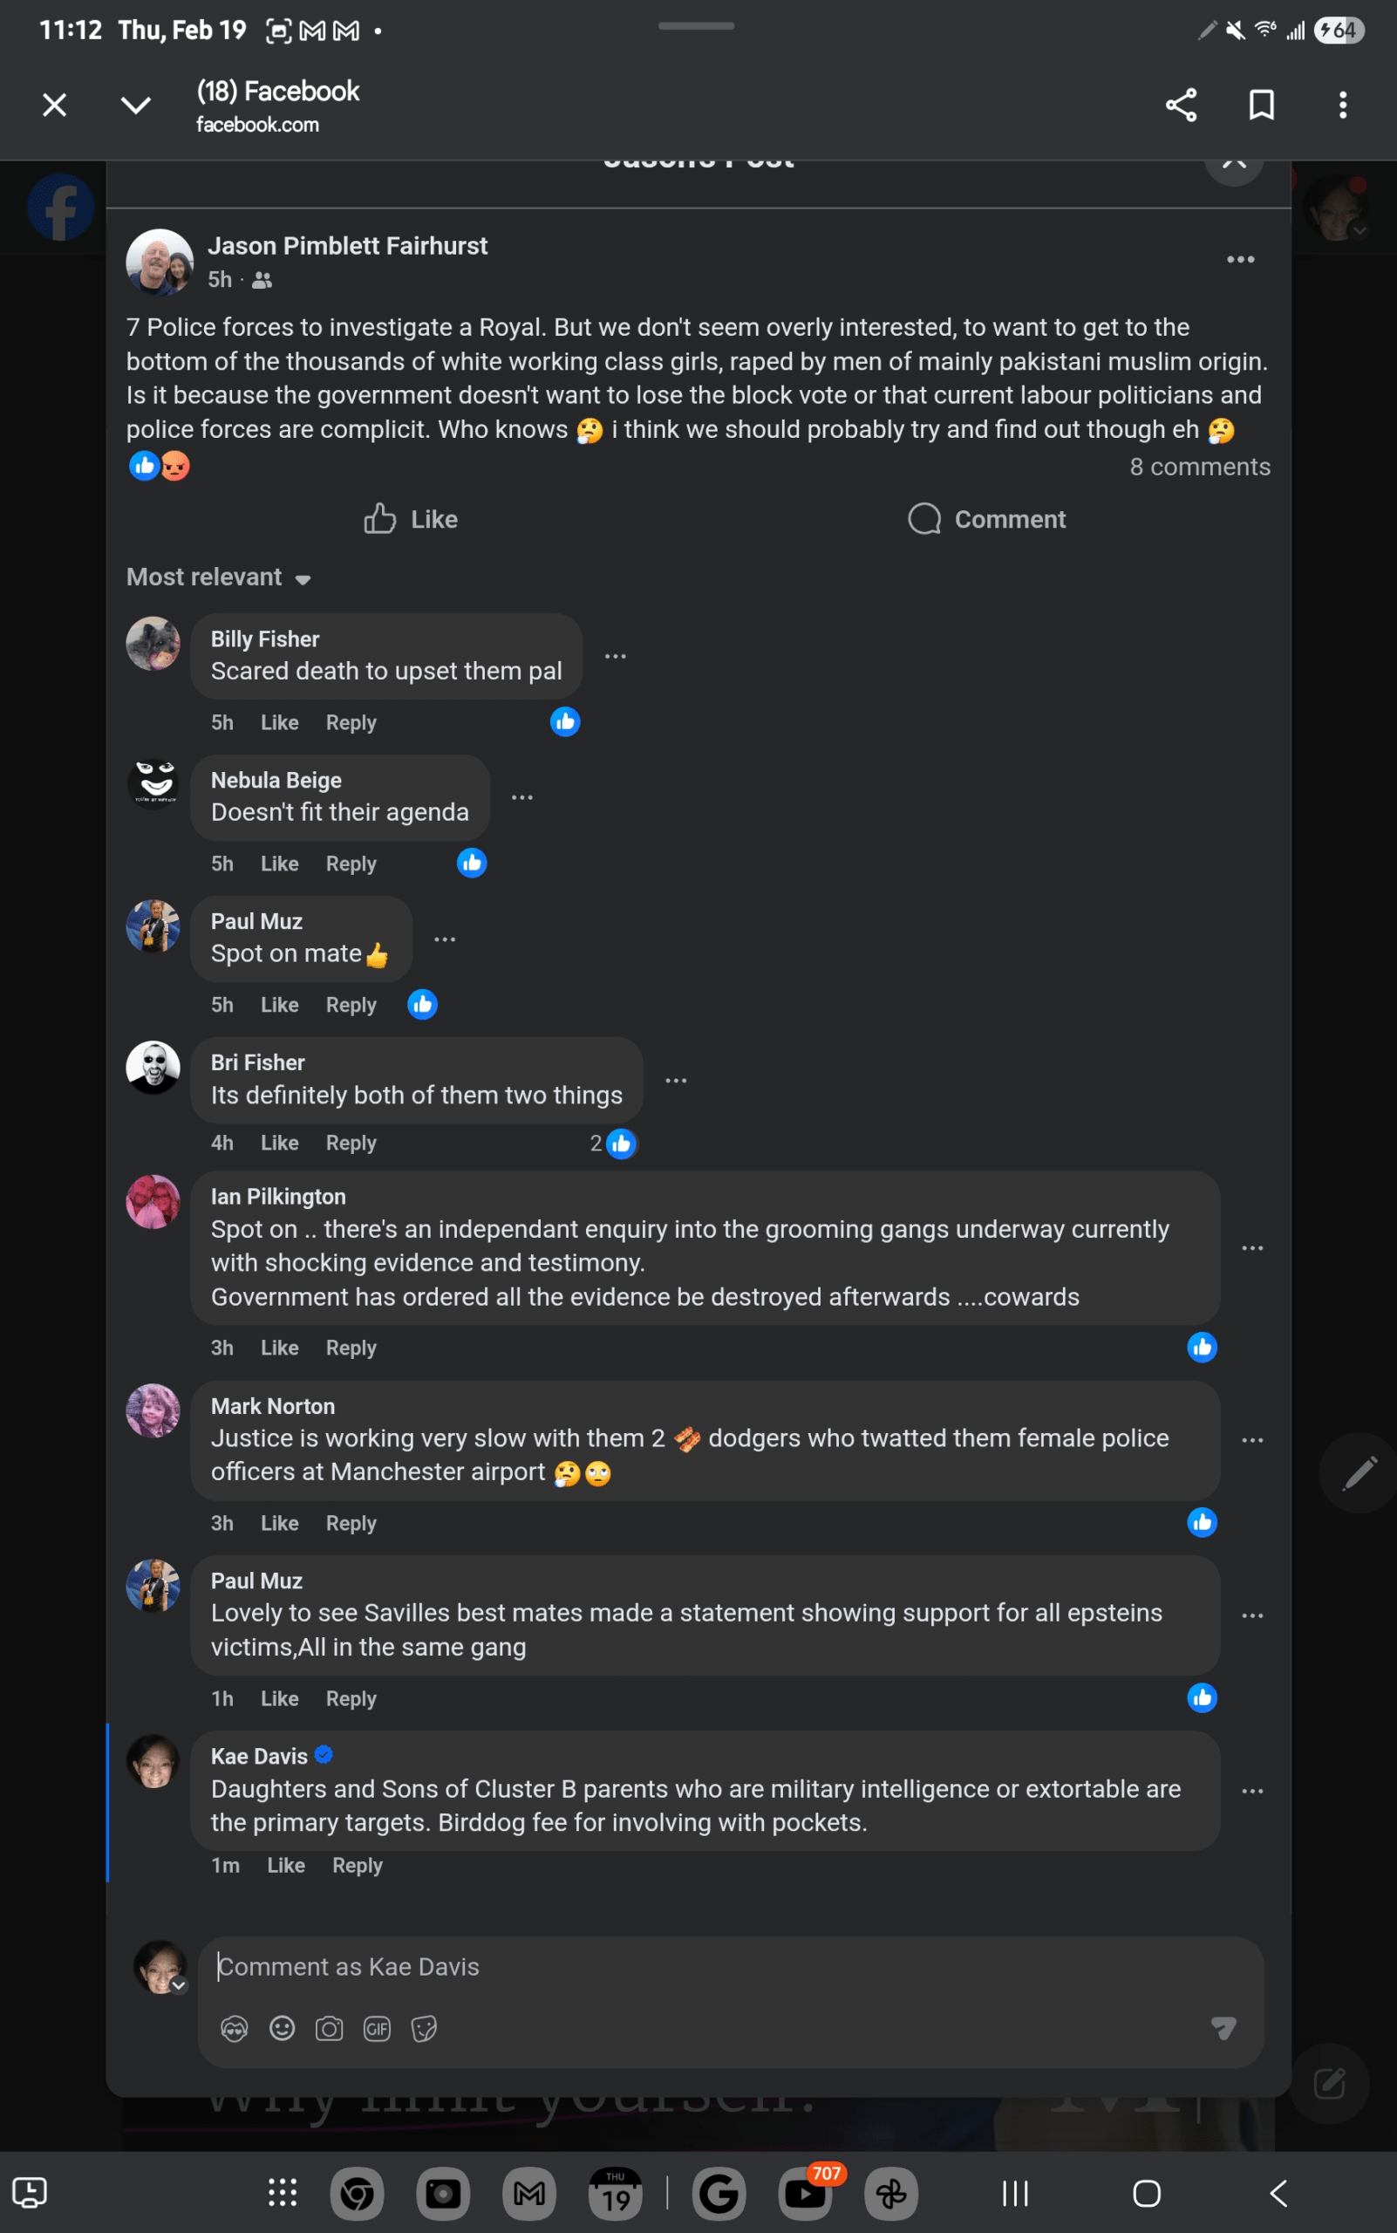1397x2233 pixels.
Task: Tap the camera icon in comment box
Action: 329,2029
